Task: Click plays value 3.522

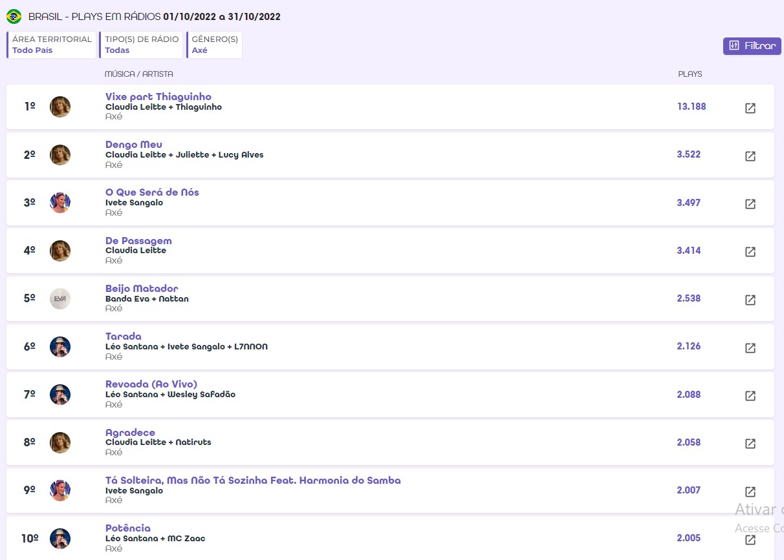Action: pyautogui.click(x=689, y=154)
